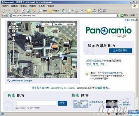Switch map view to Satellite

pyautogui.click(x=58, y=24)
